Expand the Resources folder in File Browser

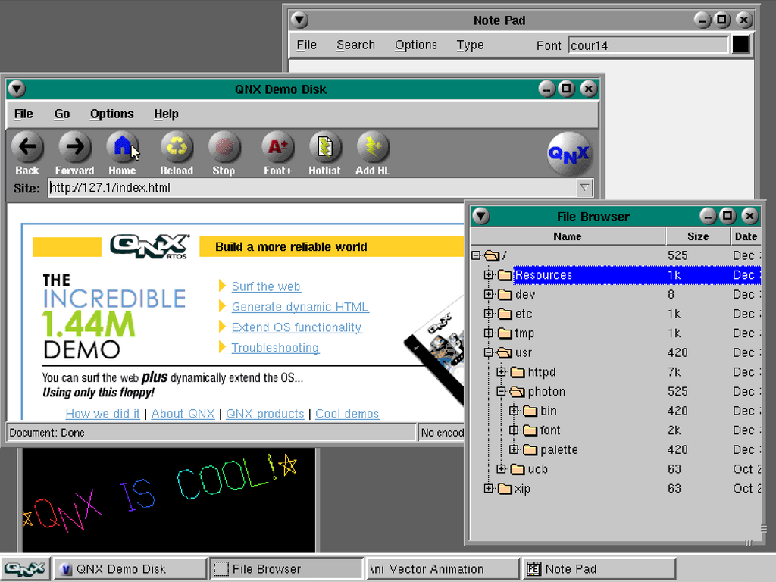489,275
